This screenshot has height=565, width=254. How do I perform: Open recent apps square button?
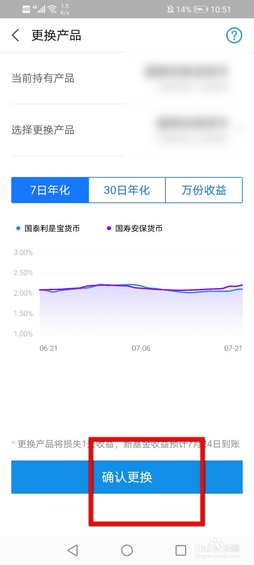coord(181,550)
